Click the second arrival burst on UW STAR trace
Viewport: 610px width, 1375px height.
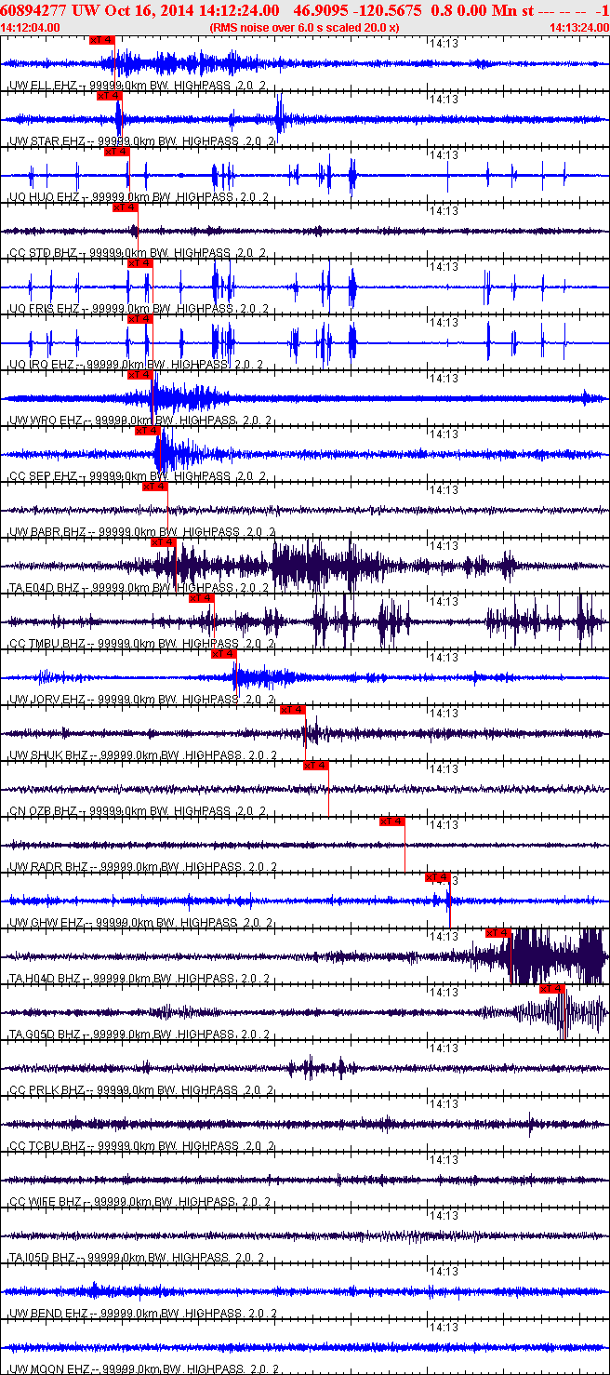pos(281,119)
